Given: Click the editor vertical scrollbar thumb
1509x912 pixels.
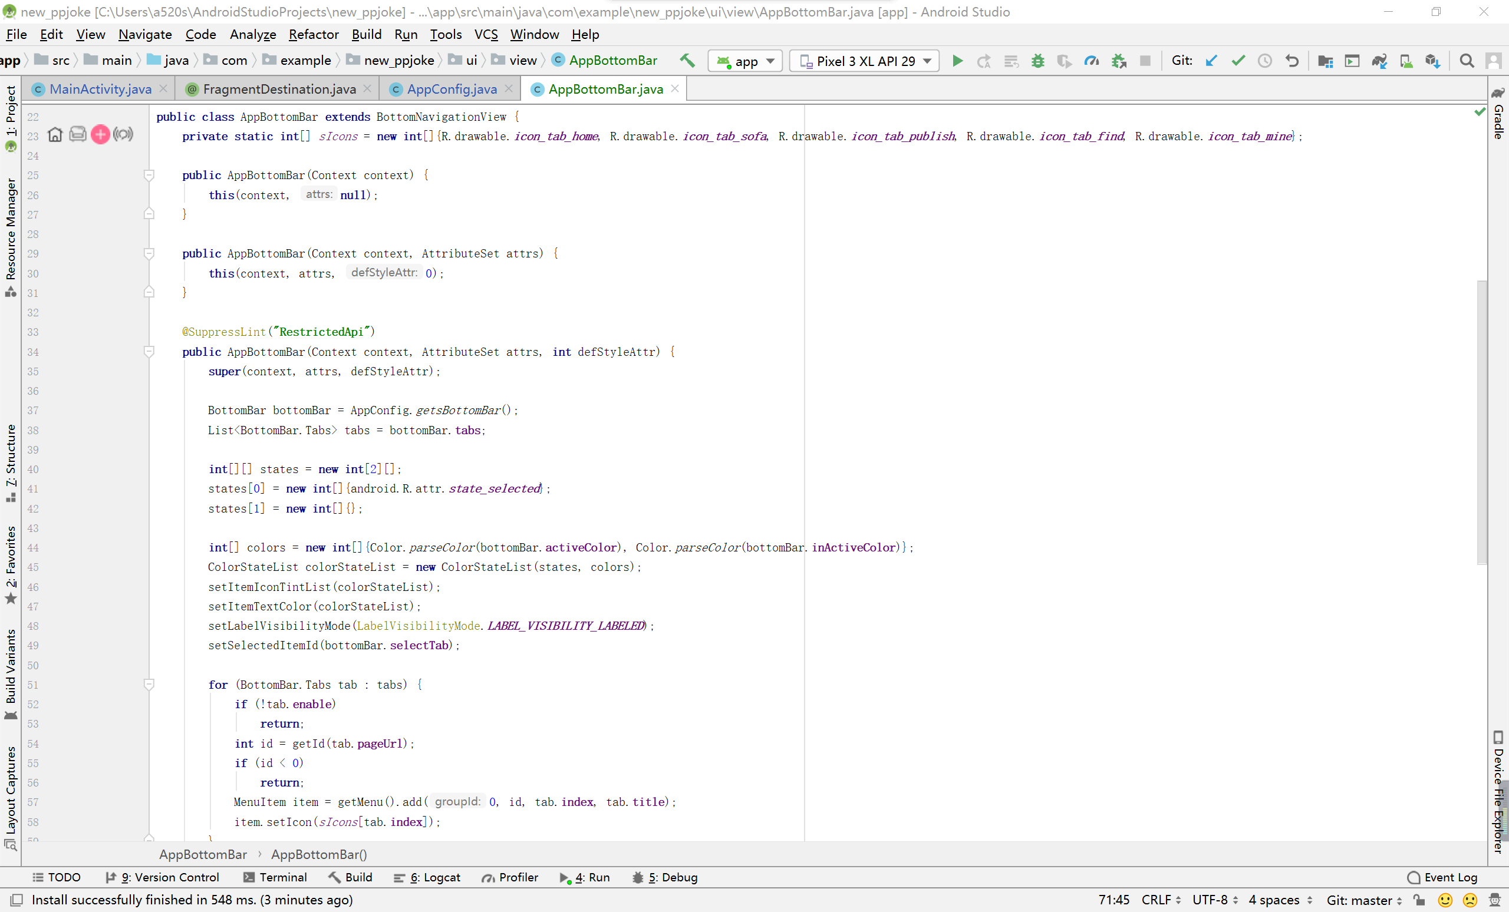Looking at the screenshot, I should [x=1481, y=422].
